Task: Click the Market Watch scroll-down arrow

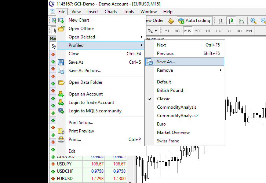Action: pyautogui.click(x=130, y=182)
